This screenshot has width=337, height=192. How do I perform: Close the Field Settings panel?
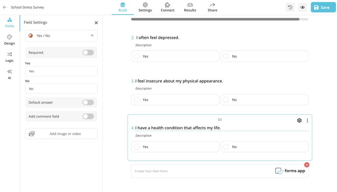[x=96, y=23]
